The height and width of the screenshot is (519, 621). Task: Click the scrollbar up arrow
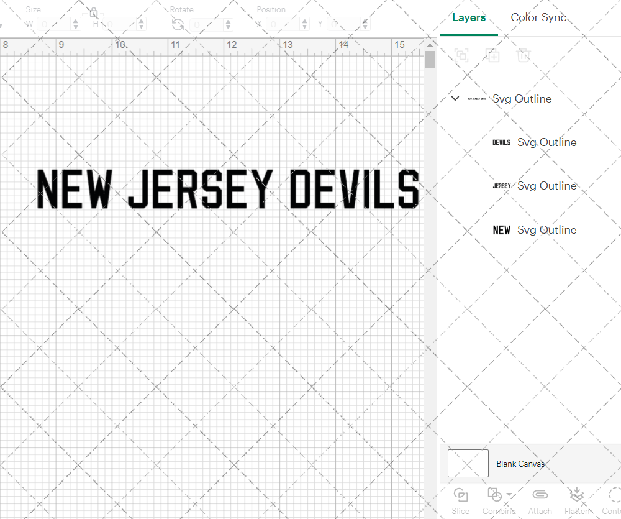tap(430, 45)
